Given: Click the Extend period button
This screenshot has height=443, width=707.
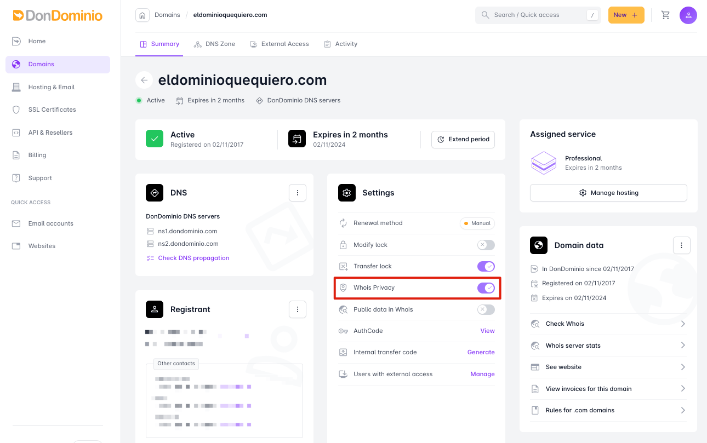Looking at the screenshot, I should click(463, 140).
